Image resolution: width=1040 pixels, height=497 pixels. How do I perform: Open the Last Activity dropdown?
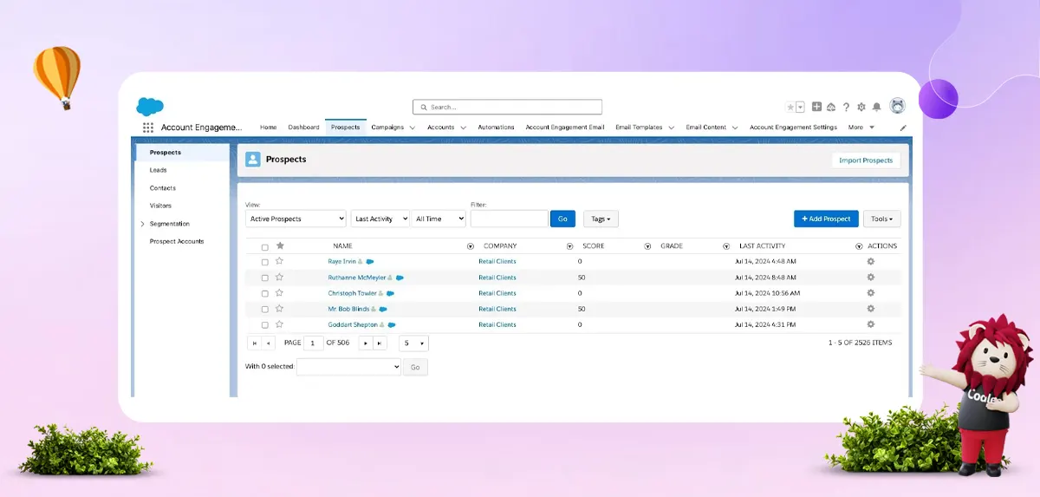point(380,219)
